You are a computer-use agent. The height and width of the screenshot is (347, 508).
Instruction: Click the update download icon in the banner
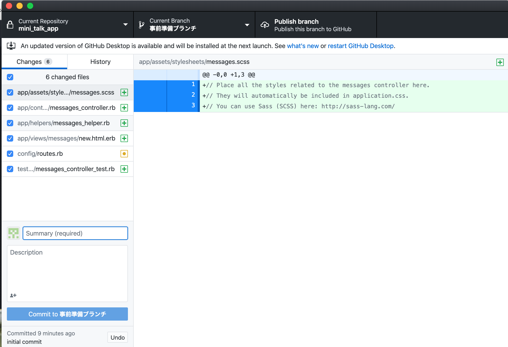(x=11, y=46)
